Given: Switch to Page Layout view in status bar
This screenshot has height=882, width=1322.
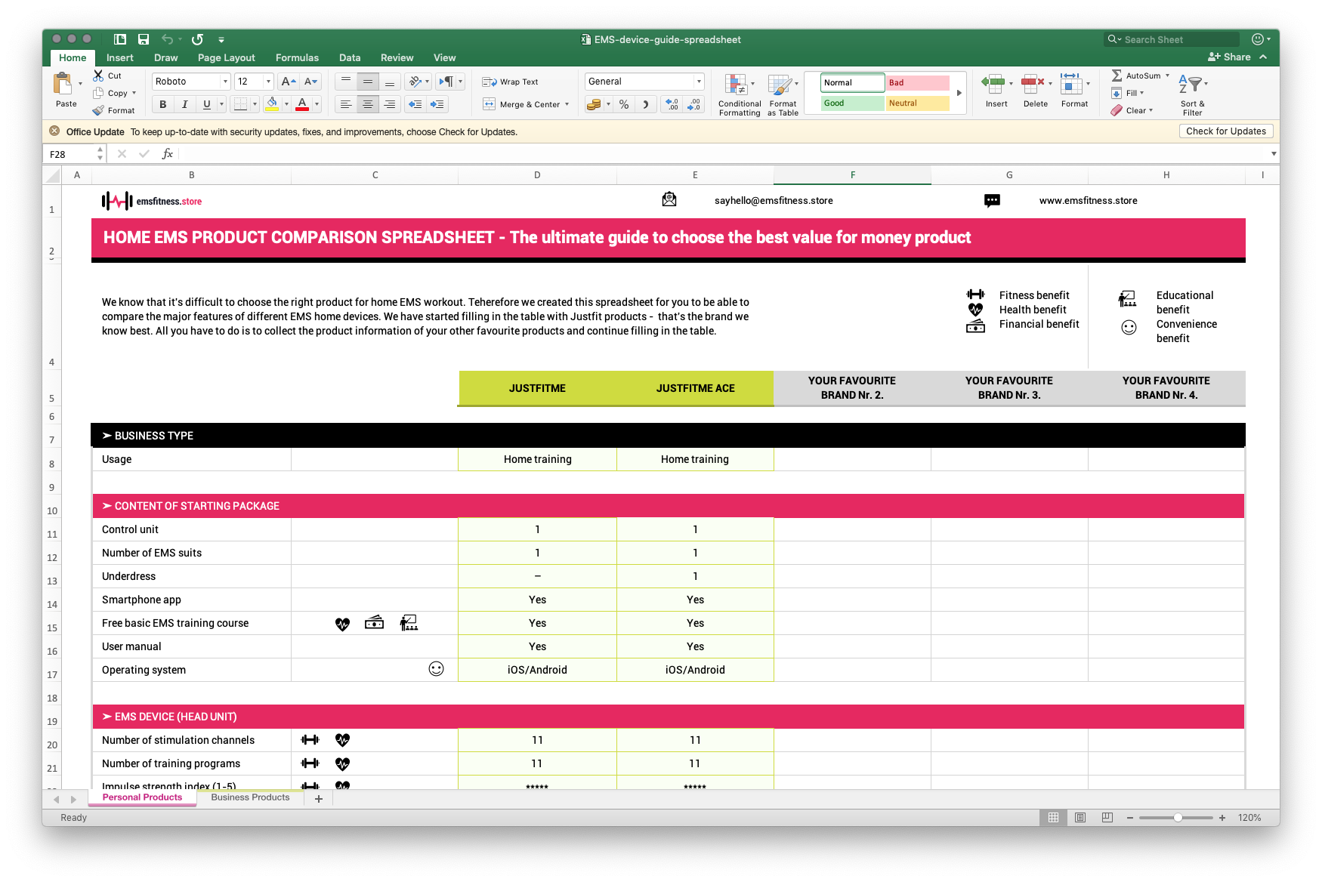Looking at the screenshot, I should coord(1080,818).
